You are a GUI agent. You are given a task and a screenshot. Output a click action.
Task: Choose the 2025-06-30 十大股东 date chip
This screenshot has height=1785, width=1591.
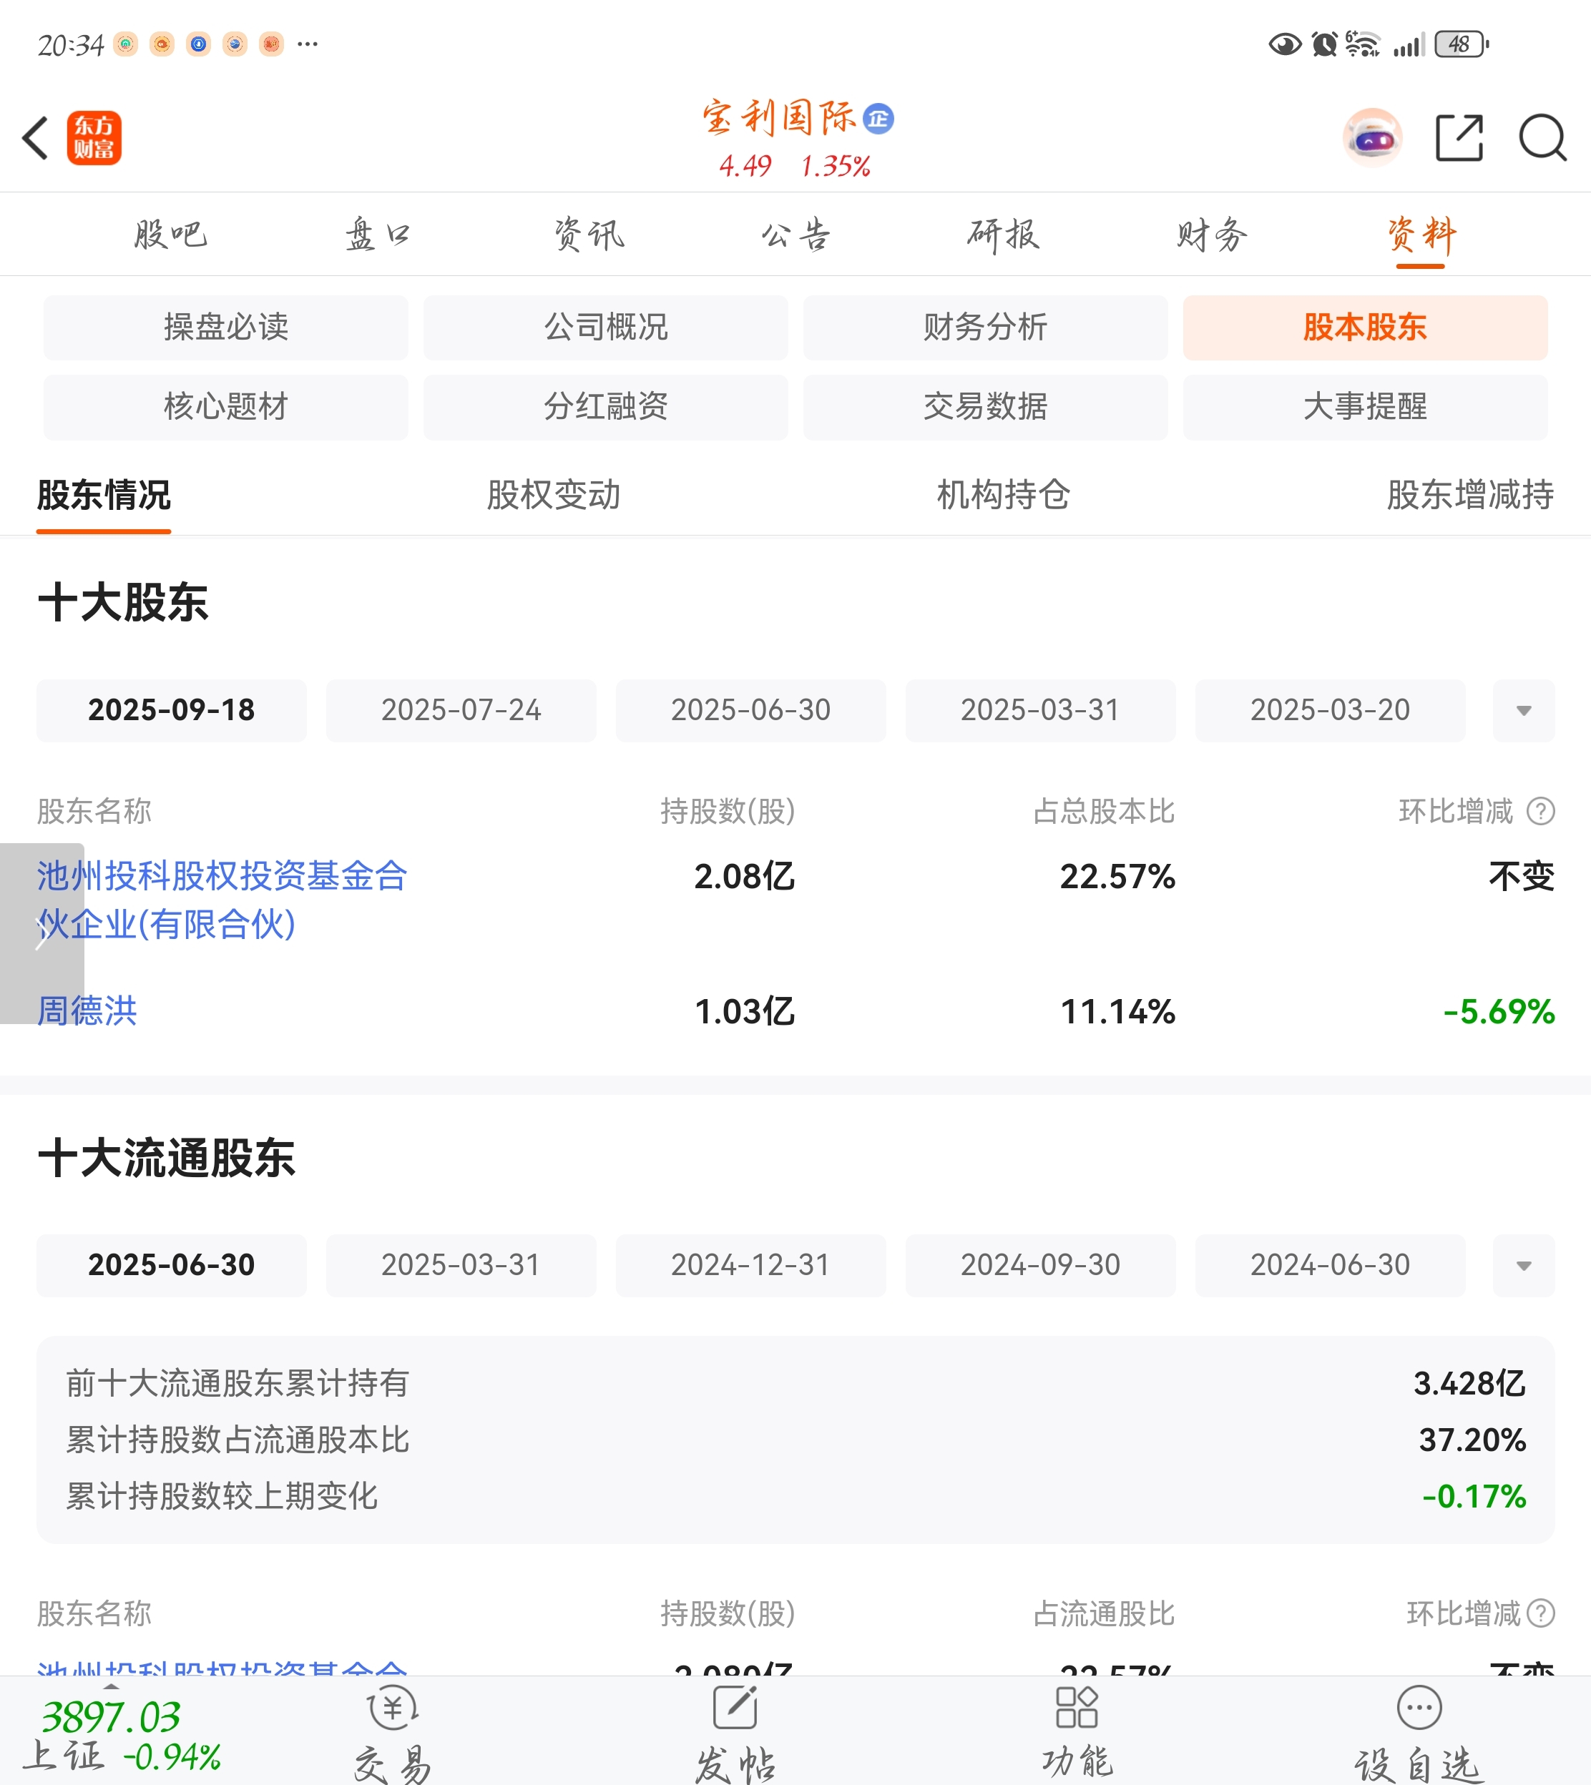pos(750,710)
